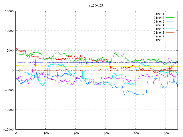The width and height of the screenshot is (183, 137).
Task: Click the 15000 y-axis tick label
Action: 9,11
